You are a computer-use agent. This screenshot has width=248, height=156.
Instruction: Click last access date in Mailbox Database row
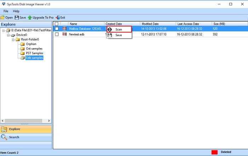189,29
